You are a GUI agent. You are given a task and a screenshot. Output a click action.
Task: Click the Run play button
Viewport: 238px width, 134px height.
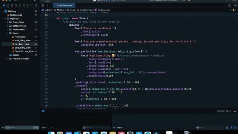point(35,0)
